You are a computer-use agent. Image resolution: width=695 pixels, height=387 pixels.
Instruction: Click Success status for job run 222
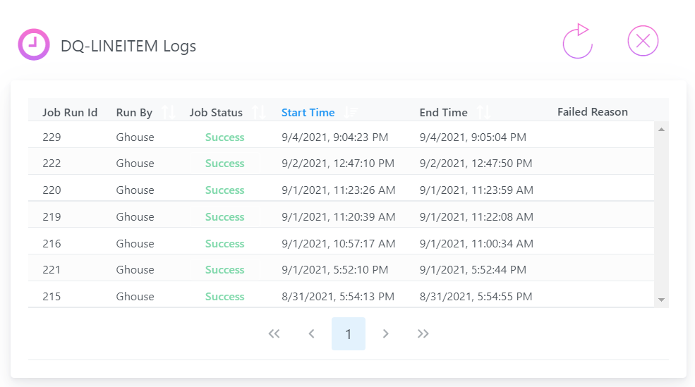coord(224,164)
